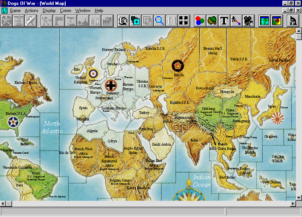The width and height of the screenshot is (302, 217).
Task: Click the India territory label
Action: point(194,140)
